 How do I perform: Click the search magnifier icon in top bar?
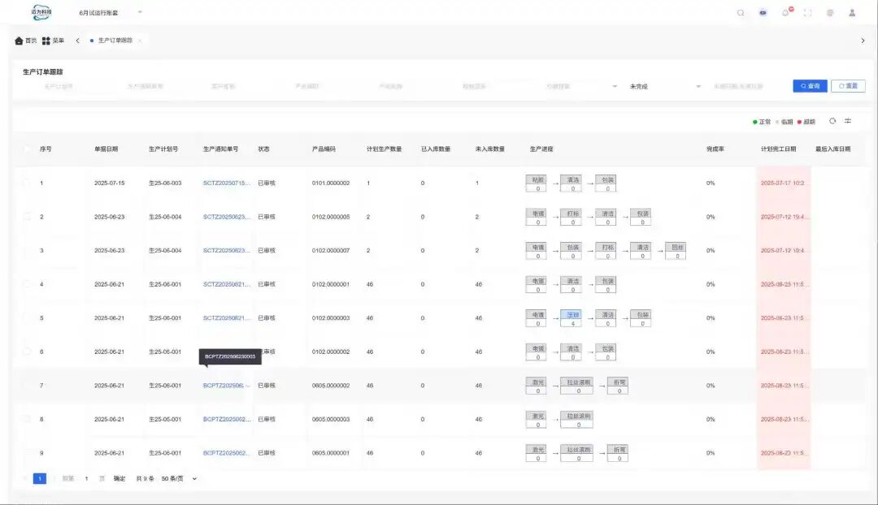click(x=740, y=13)
